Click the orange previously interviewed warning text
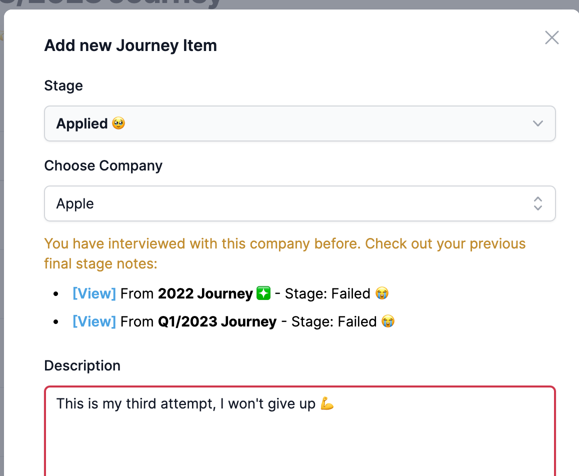579x476 pixels. [x=284, y=253]
